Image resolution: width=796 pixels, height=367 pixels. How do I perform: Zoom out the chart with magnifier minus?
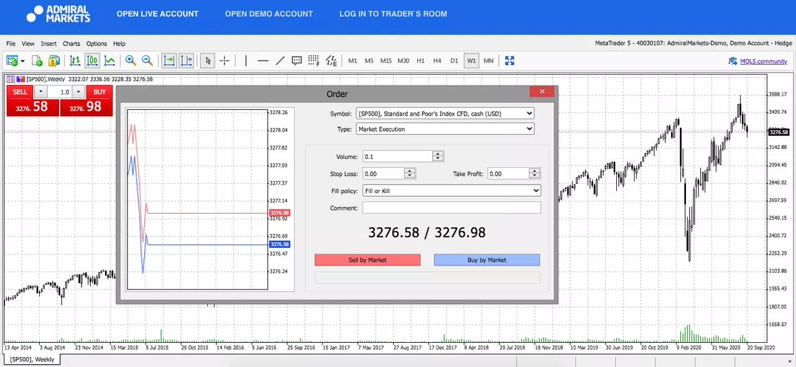click(147, 61)
